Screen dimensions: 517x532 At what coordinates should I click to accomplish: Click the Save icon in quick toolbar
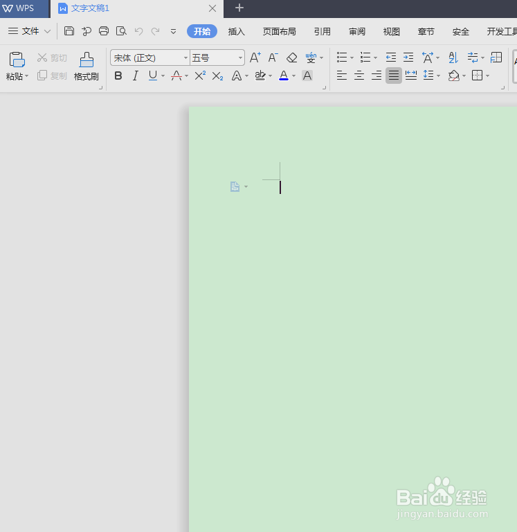click(x=69, y=31)
